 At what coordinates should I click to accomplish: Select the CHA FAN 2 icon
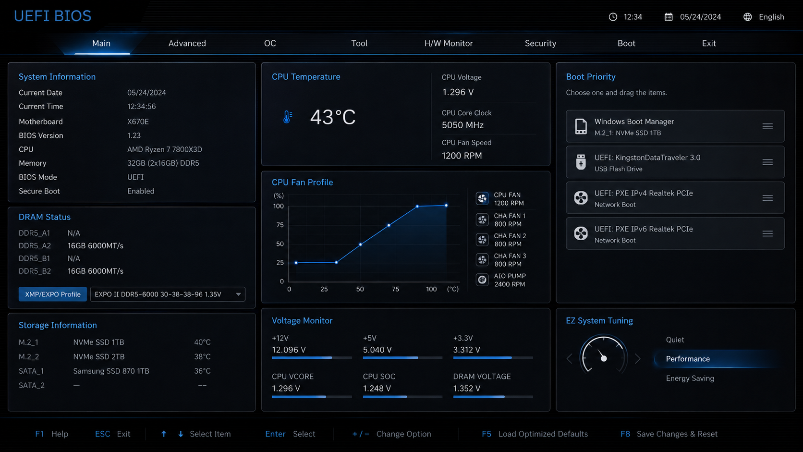(x=482, y=240)
